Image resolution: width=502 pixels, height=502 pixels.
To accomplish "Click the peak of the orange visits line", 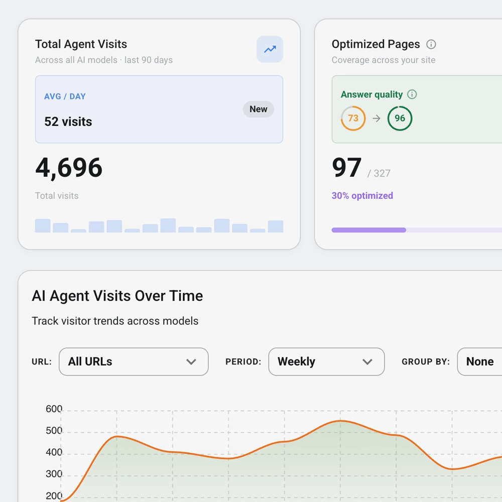I will point(341,421).
